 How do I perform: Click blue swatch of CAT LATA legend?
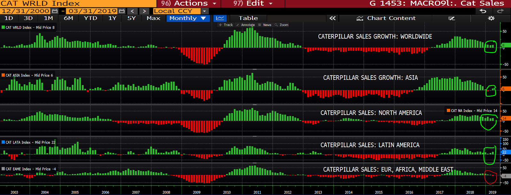click(x=3, y=143)
